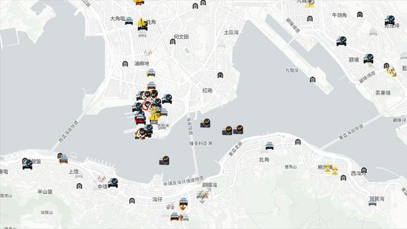The width and height of the screenshot is (407, 229).
Task: Click the tunnel icon below 何文田 label
Action: coord(172,41)
